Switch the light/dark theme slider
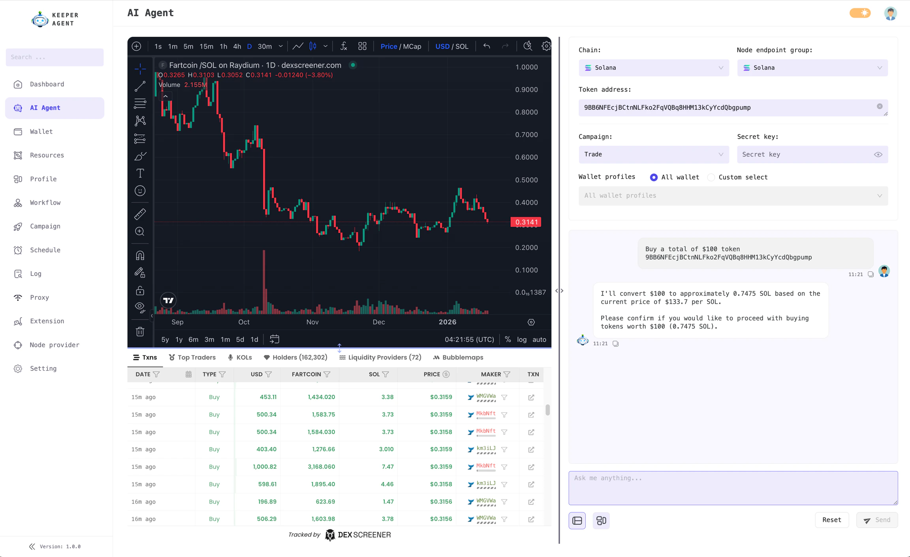 [x=859, y=13]
